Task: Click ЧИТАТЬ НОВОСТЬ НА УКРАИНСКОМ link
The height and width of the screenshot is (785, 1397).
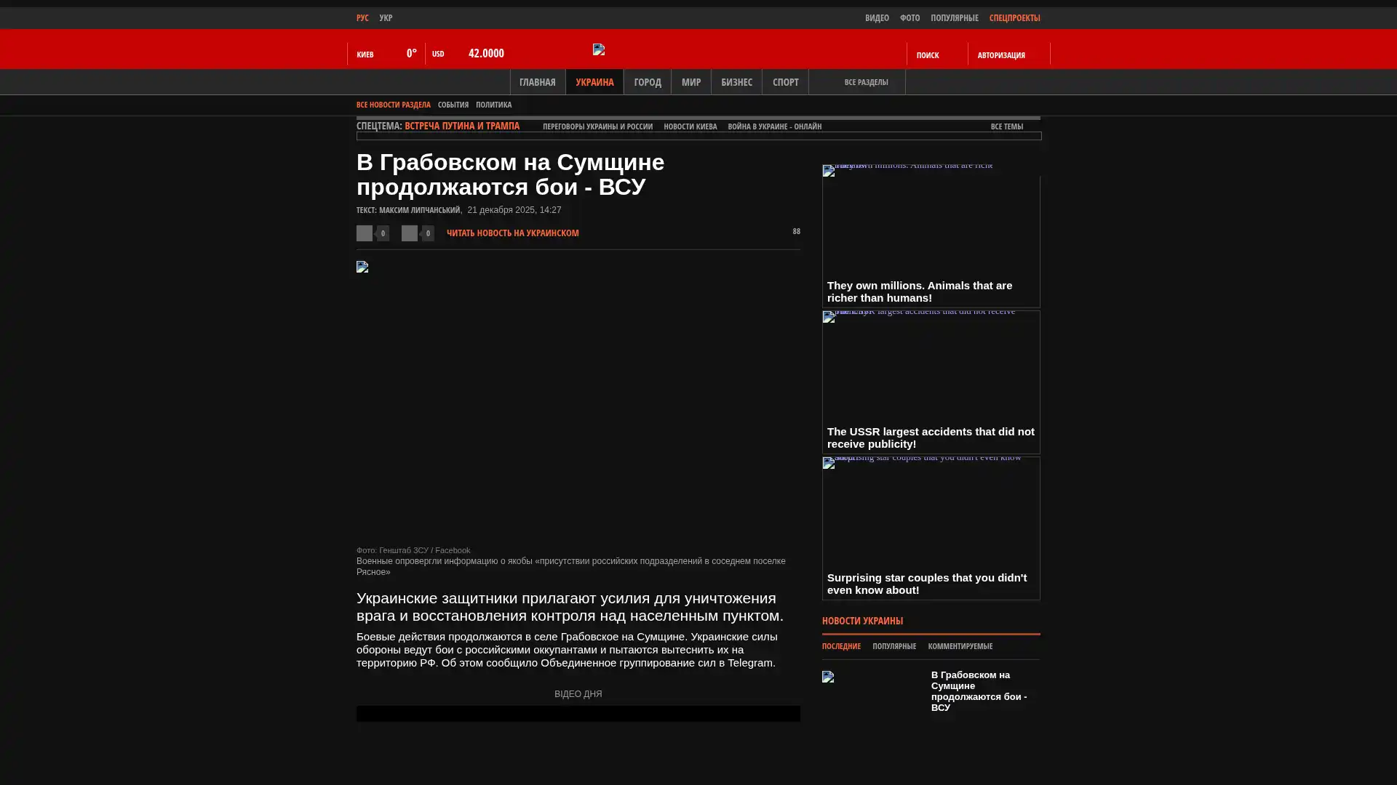Action: [x=512, y=233]
